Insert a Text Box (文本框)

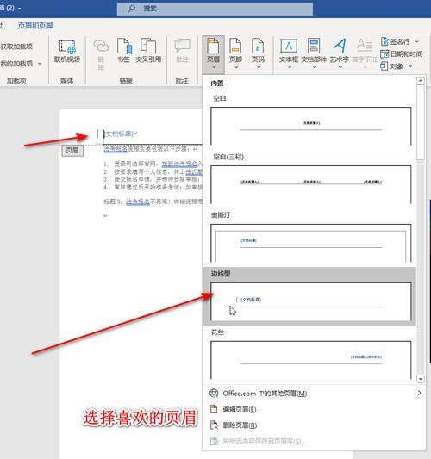tap(289, 54)
